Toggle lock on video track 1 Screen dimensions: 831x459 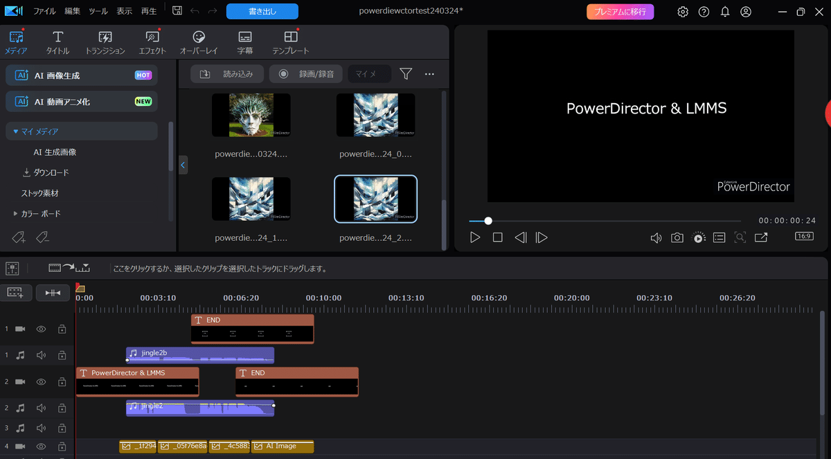coord(62,329)
